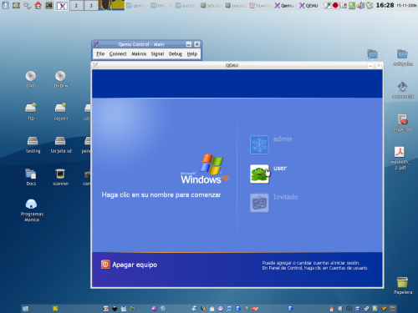Close the Qemu Control window
Screen dimensions: 418x313
click(197, 44)
